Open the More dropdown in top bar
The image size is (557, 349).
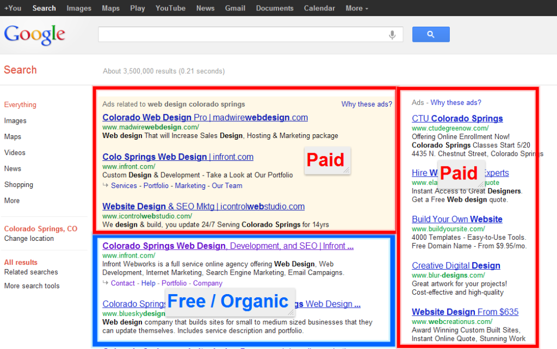click(x=356, y=8)
